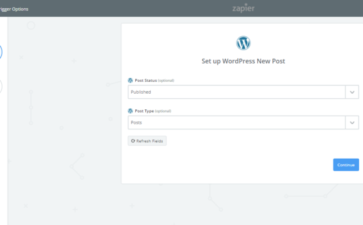Open Trigger Options in top bar
Viewport: 363px width, 225px height.
tap(14, 9)
